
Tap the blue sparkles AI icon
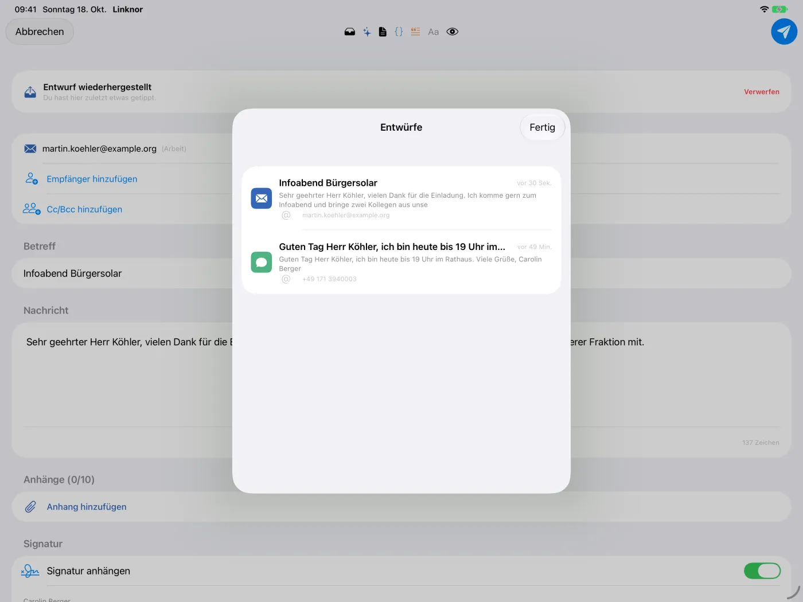[367, 32]
